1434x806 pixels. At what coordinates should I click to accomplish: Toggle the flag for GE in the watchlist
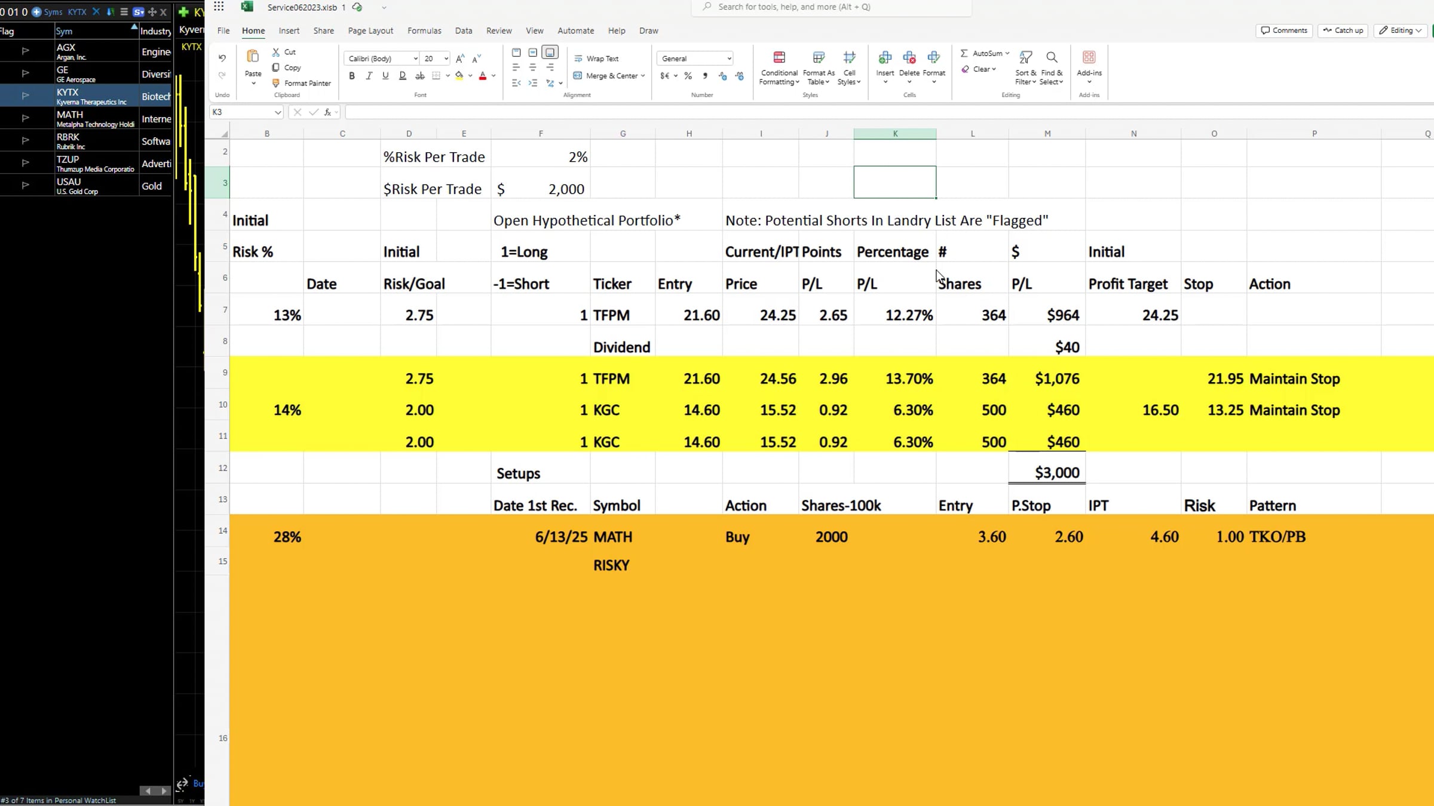point(25,73)
